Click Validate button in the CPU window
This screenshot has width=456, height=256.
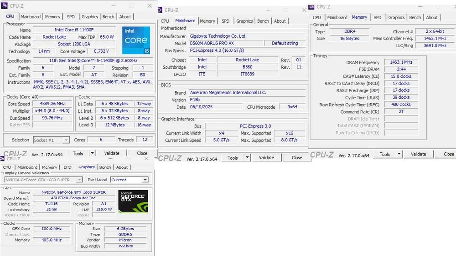pos(112,153)
